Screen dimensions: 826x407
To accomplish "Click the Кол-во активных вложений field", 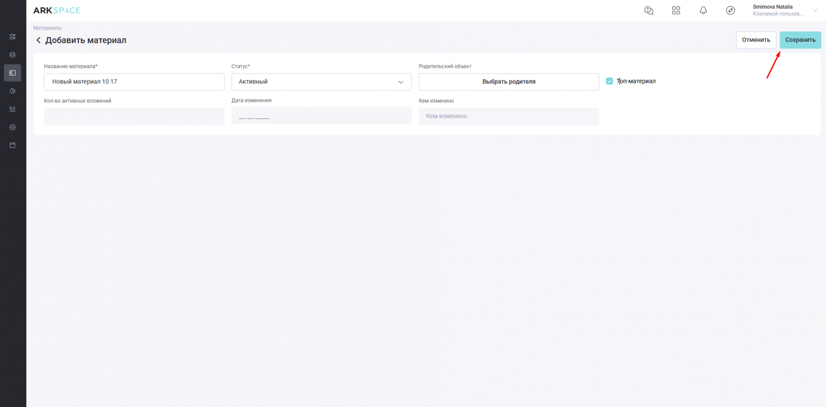I will 134,116.
